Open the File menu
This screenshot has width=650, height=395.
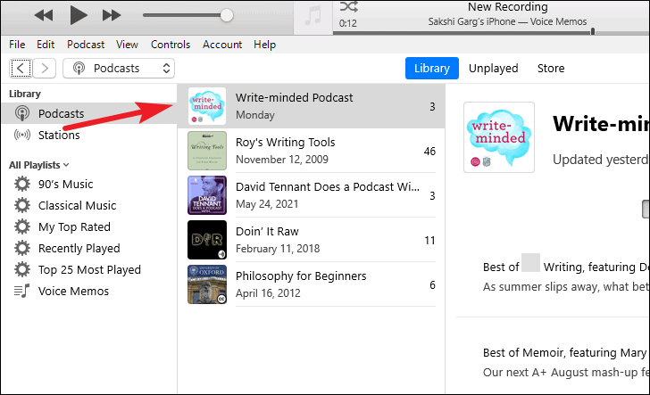click(x=17, y=45)
